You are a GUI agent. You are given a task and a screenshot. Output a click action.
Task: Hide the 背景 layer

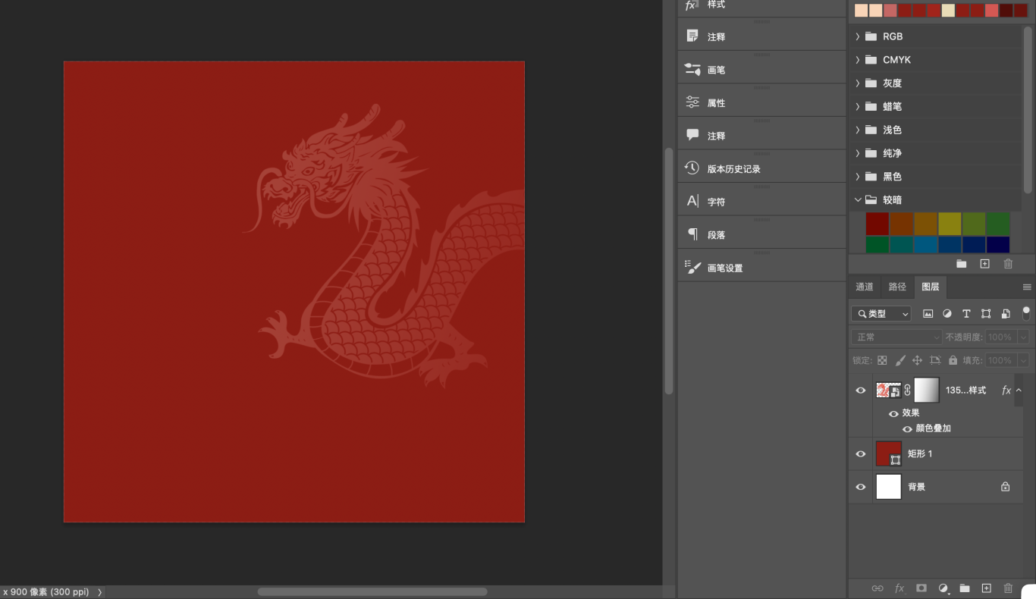tap(861, 487)
